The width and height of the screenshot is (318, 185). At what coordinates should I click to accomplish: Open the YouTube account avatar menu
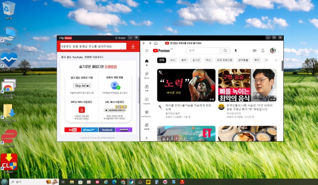(x=273, y=51)
